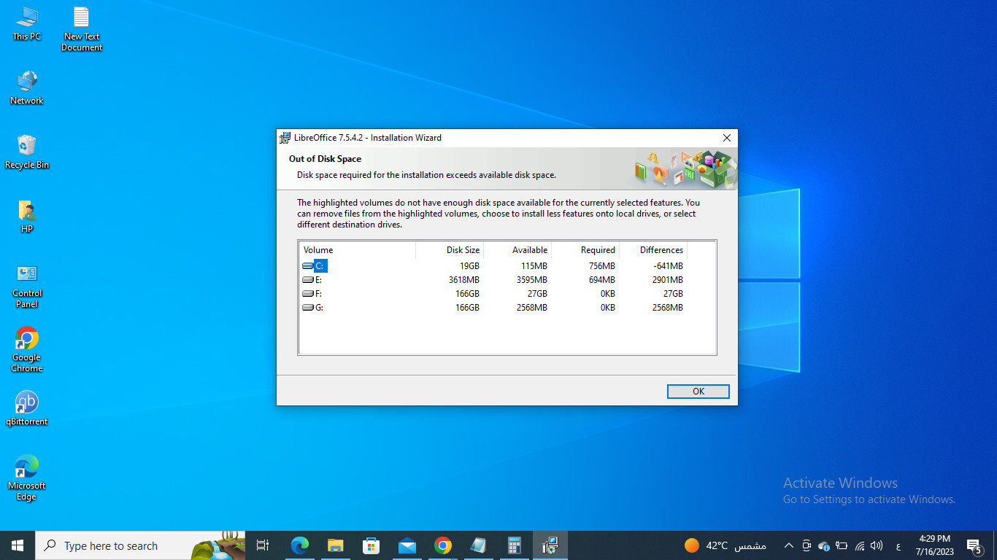Click the Meet Now tray icon
Image resolution: width=997 pixels, height=560 pixels.
click(x=806, y=545)
